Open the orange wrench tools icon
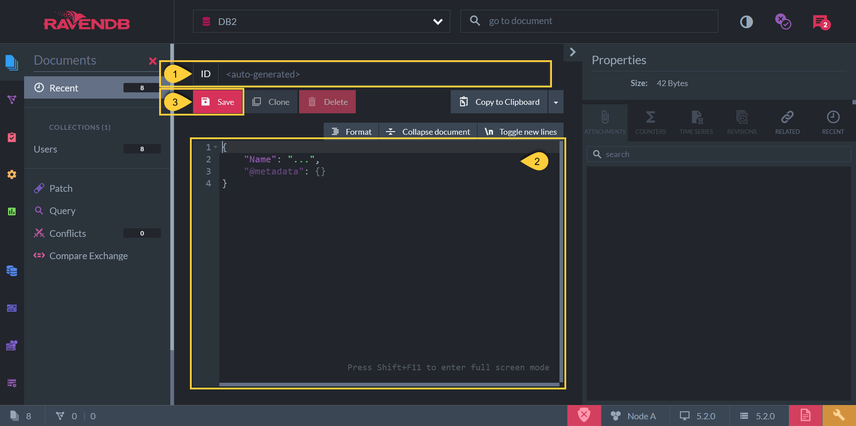This screenshot has width=856, height=426. pyautogui.click(x=839, y=416)
